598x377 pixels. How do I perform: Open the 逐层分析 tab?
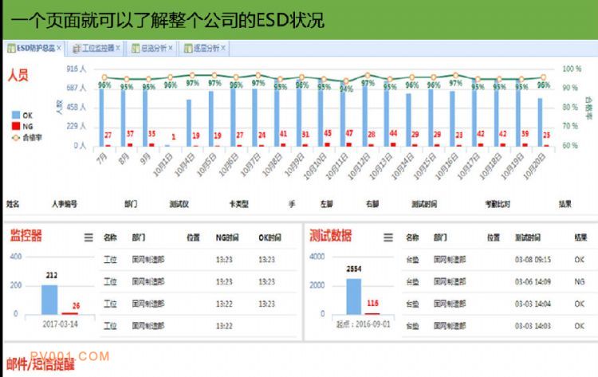pos(204,49)
